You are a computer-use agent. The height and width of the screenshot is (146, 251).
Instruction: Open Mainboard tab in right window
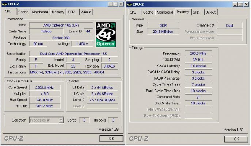point(165,12)
